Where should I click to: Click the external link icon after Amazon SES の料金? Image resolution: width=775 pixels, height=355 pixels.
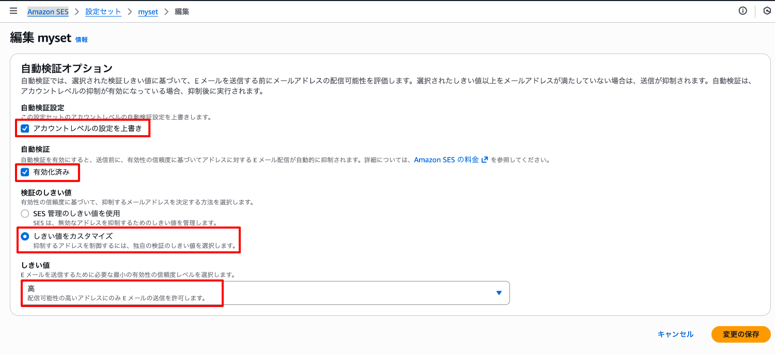[484, 159]
